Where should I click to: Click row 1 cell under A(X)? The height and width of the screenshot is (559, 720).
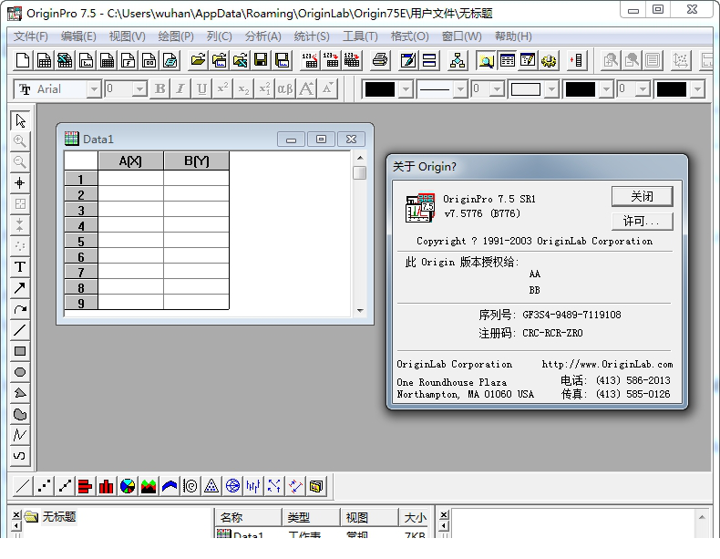click(130, 179)
